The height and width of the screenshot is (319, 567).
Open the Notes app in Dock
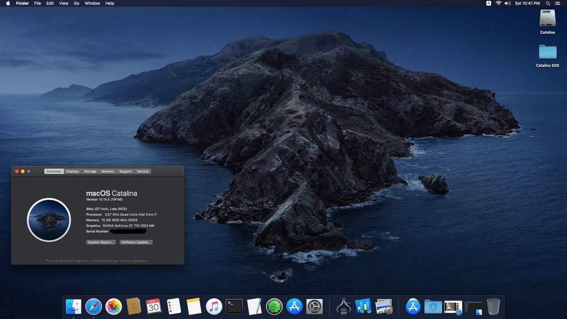(x=194, y=306)
